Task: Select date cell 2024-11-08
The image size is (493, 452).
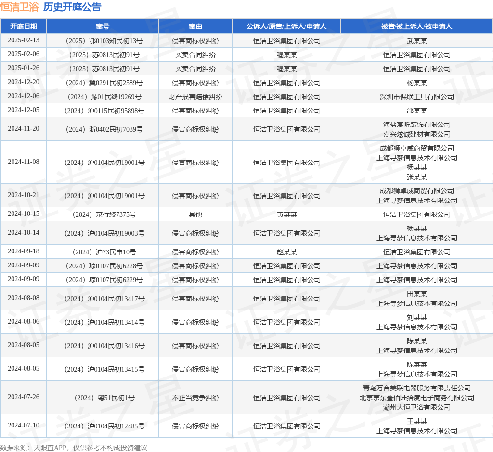Action: click(24, 162)
